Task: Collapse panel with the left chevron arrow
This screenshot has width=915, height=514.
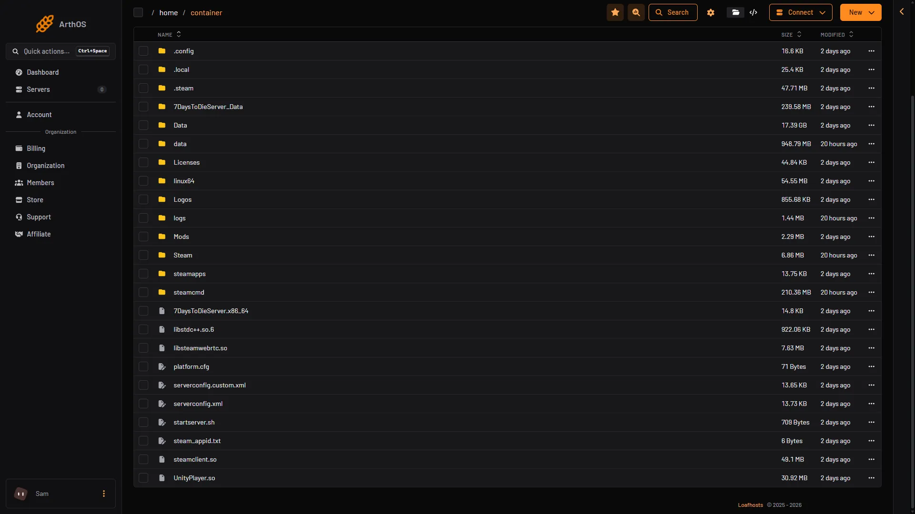Action: point(902,11)
